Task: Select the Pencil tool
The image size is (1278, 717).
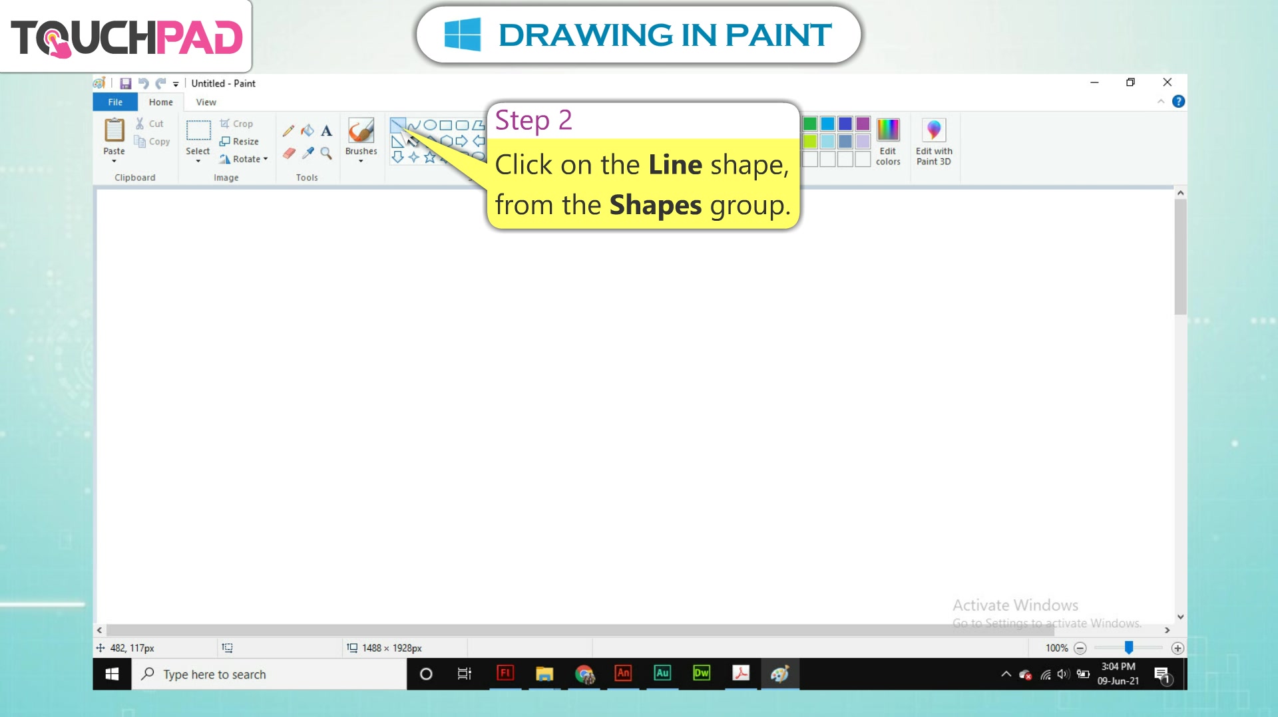Action: [x=288, y=130]
